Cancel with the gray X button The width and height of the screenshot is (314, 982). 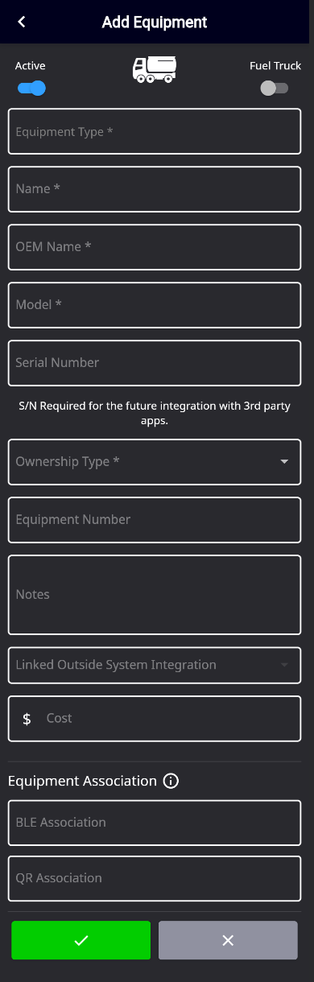click(x=228, y=940)
